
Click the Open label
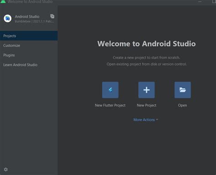pyautogui.click(x=182, y=105)
